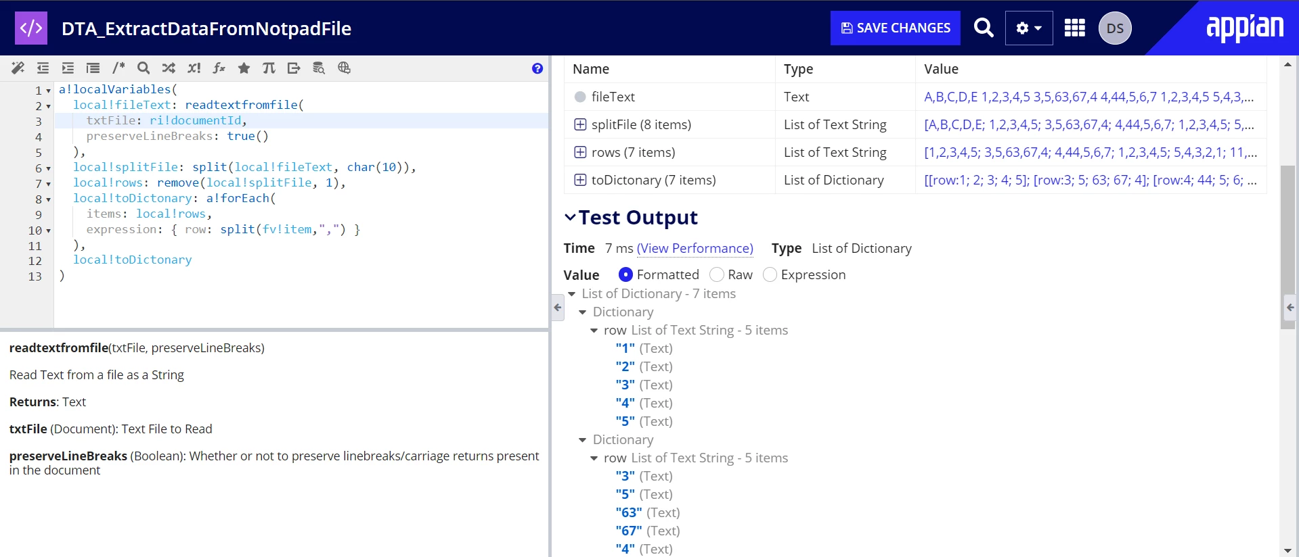1299x557 pixels.
Task: Click the star icon in editor toolbar
Action: [x=244, y=68]
